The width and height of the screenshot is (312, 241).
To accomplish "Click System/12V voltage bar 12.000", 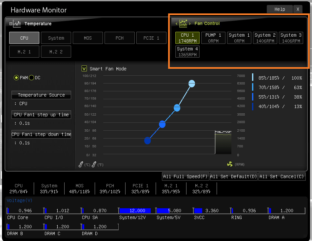I will pyautogui.click(x=137, y=211).
